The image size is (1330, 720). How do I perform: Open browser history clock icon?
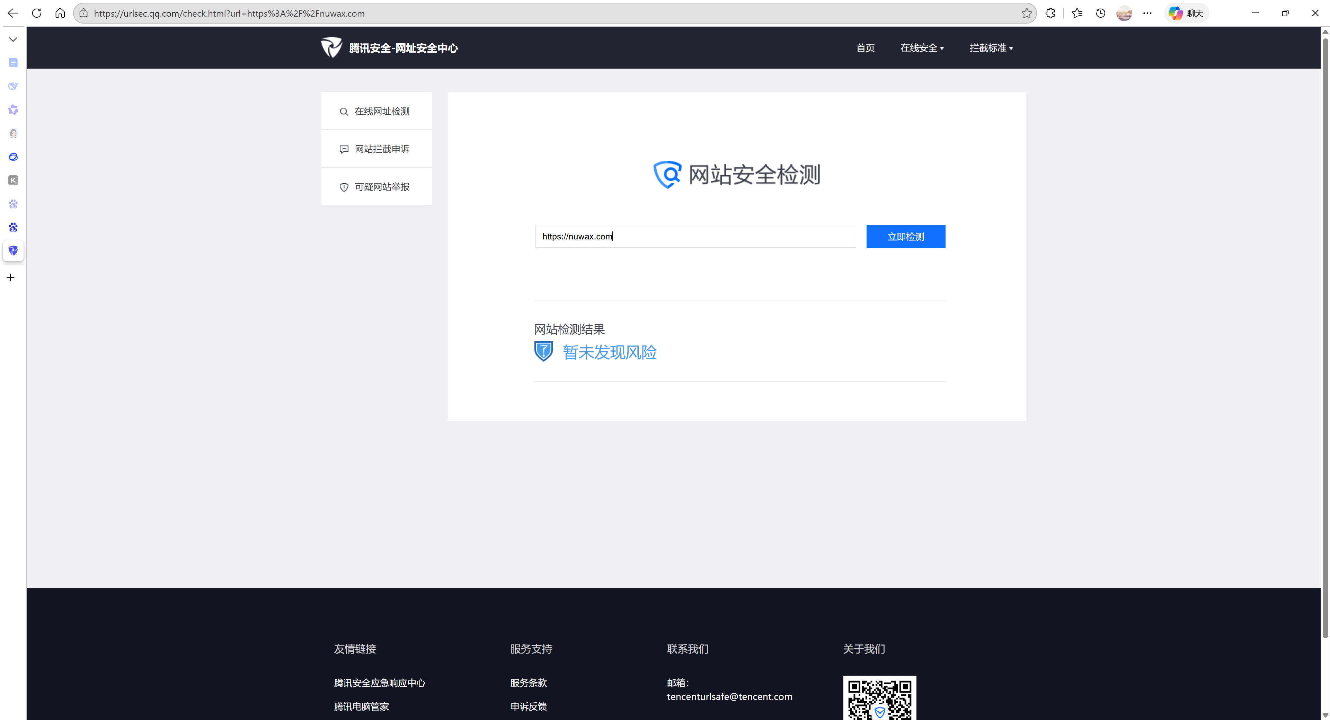(1100, 14)
